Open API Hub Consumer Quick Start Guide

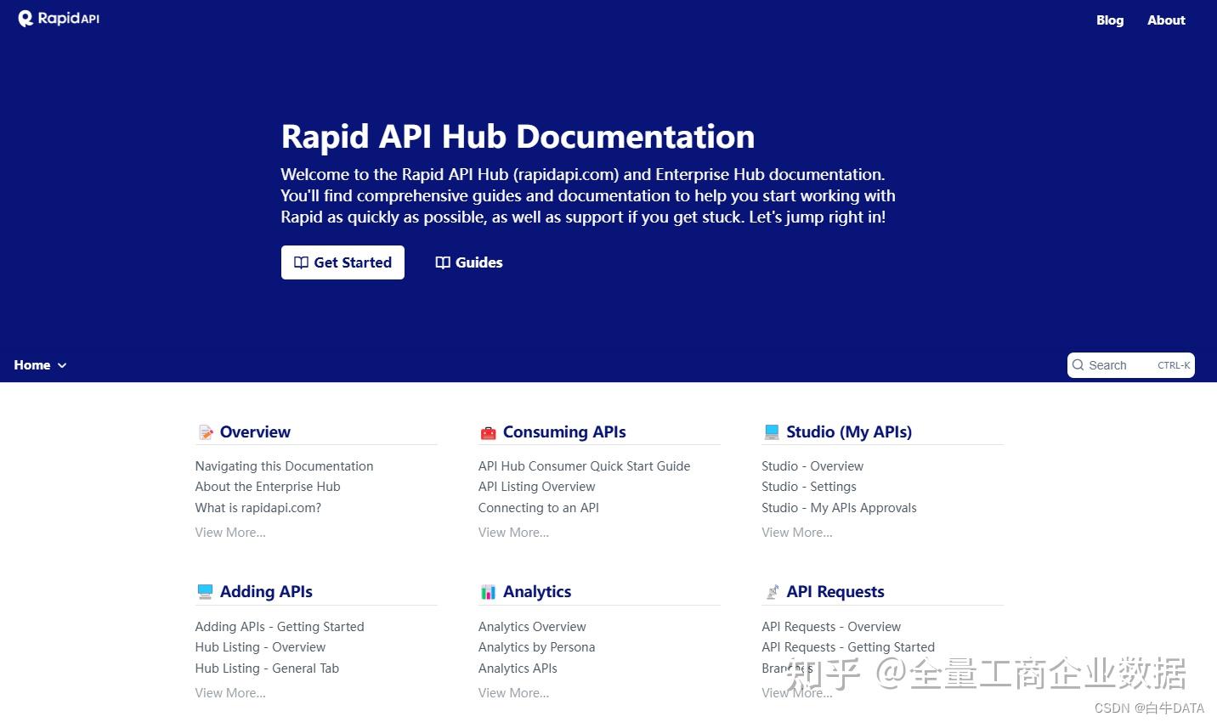tap(584, 466)
